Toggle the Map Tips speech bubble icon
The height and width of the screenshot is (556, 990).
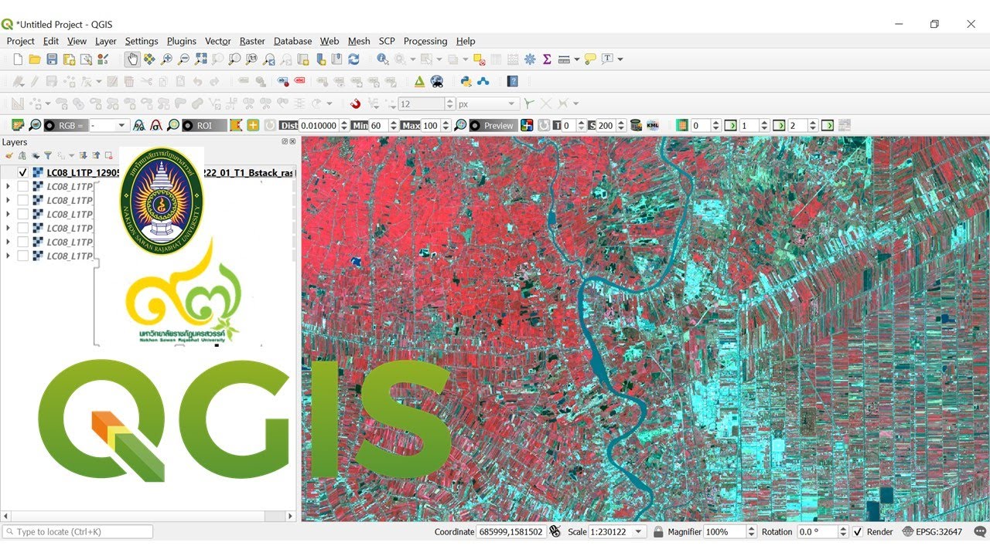point(590,59)
